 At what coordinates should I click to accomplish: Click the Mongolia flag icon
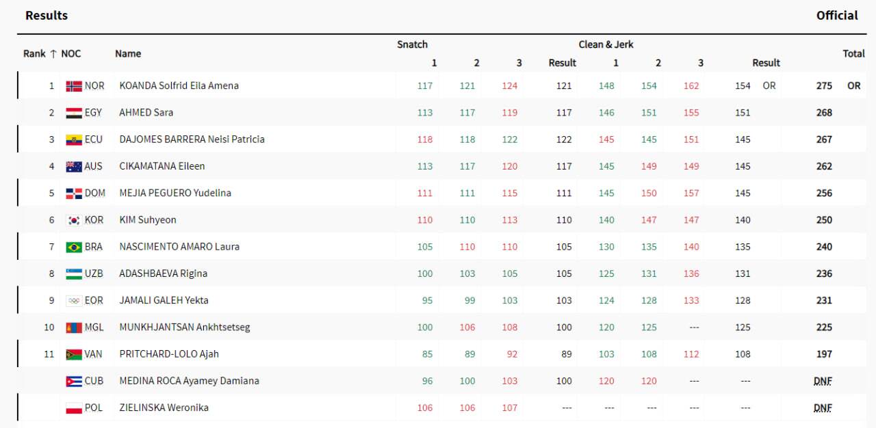(x=74, y=327)
